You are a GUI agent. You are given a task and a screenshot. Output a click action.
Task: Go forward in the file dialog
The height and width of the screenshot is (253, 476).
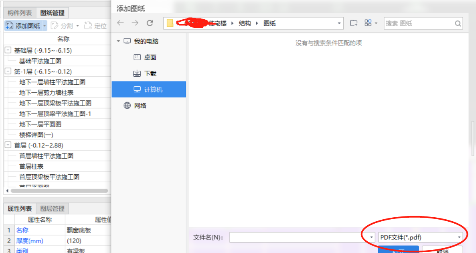click(135, 23)
